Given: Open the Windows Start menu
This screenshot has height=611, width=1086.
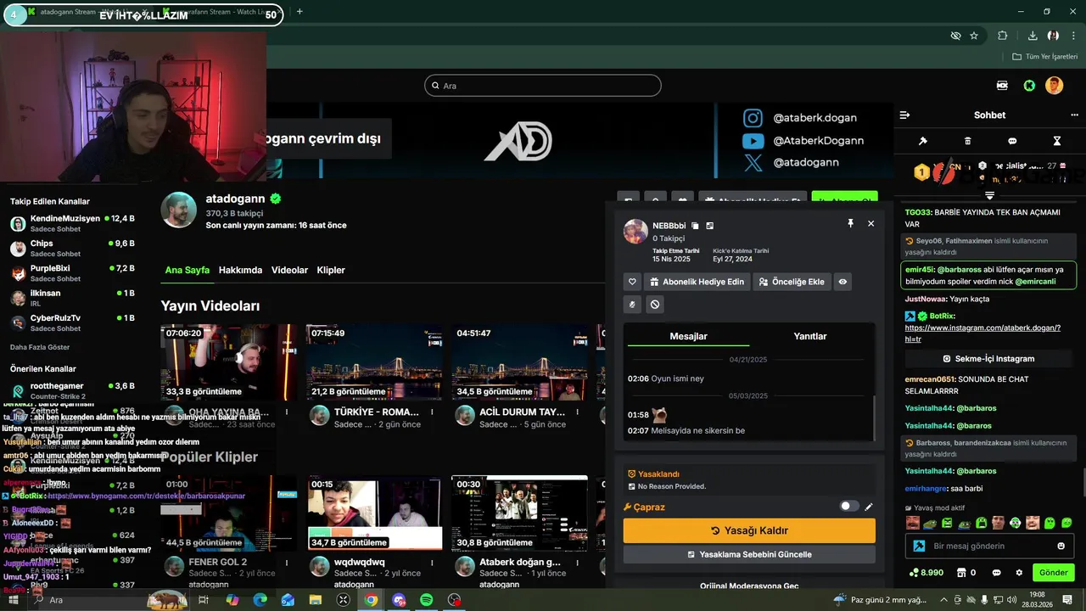Looking at the screenshot, I should pyautogui.click(x=14, y=600).
